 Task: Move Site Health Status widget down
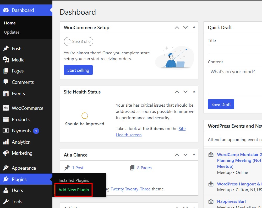tap(185, 92)
